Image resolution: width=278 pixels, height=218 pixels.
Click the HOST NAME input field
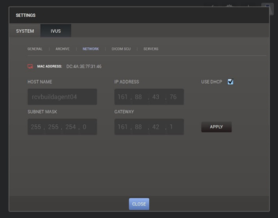tap(62, 97)
